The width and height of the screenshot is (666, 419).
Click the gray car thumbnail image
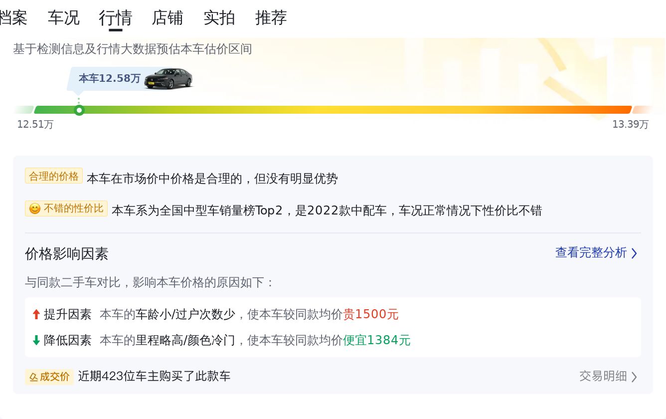pos(168,78)
